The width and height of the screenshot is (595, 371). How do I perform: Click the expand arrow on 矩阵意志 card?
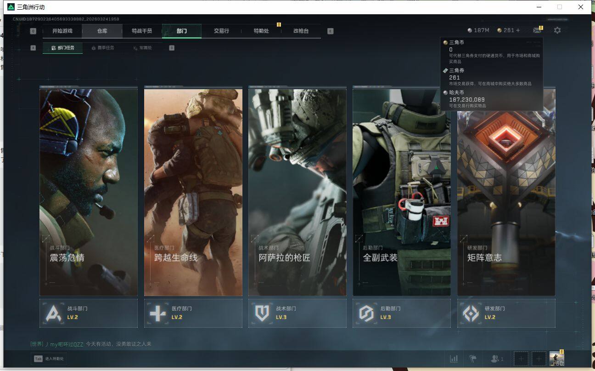[464, 238]
